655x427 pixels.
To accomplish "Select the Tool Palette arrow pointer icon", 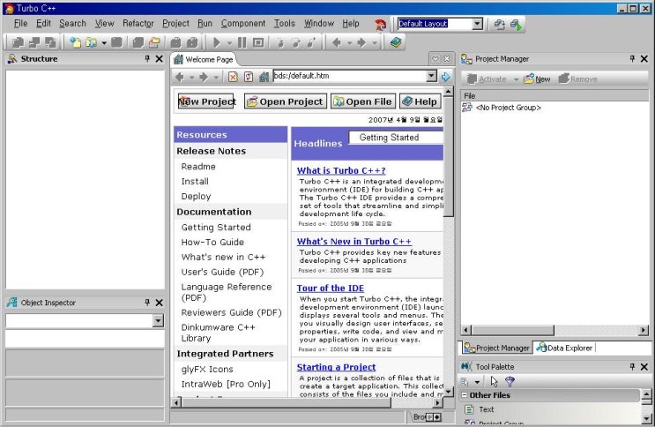I will point(495,381).
